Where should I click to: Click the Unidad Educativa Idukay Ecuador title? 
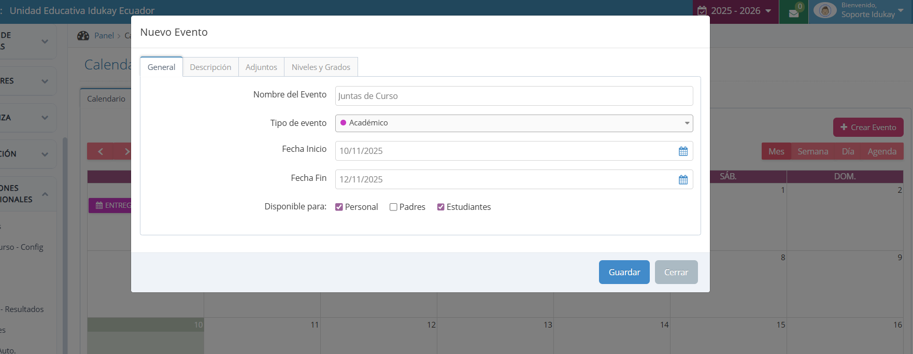point(82,11)
